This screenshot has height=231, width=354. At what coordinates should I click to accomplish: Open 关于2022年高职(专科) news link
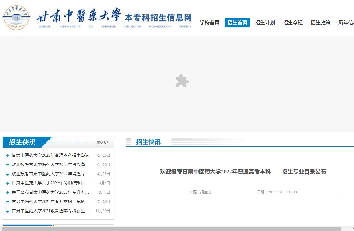[50, 183]
